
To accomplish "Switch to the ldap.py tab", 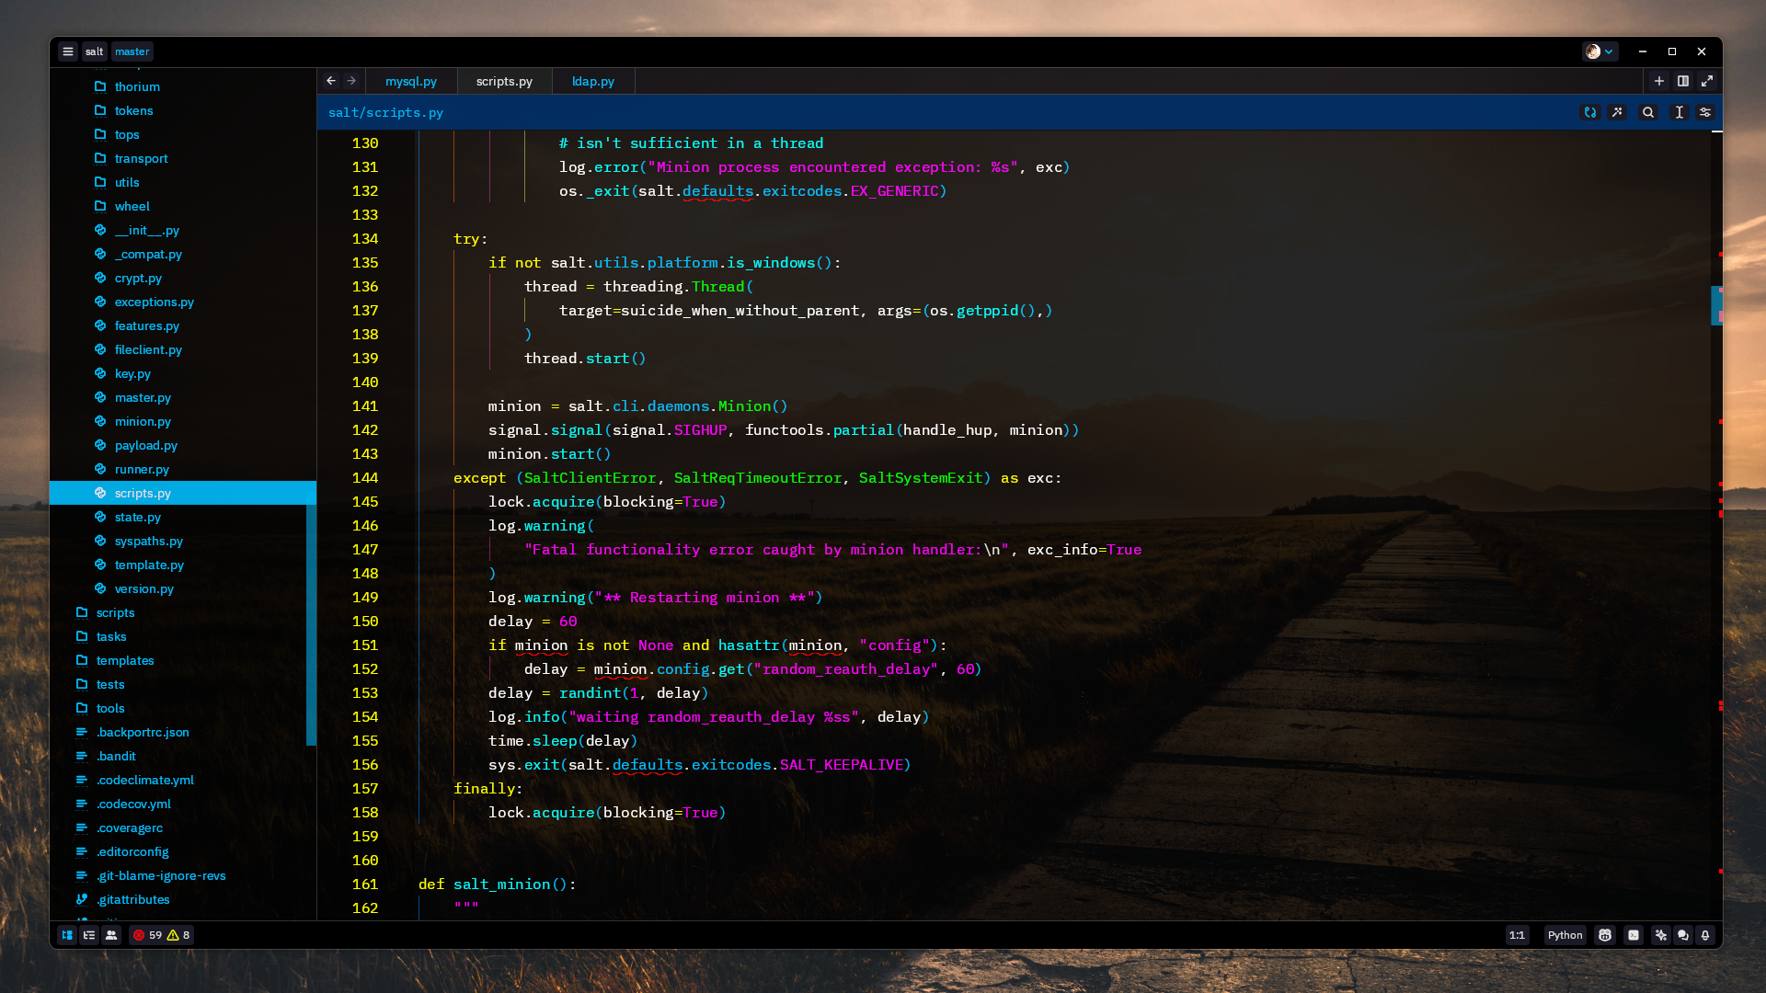I will point(593,81).
